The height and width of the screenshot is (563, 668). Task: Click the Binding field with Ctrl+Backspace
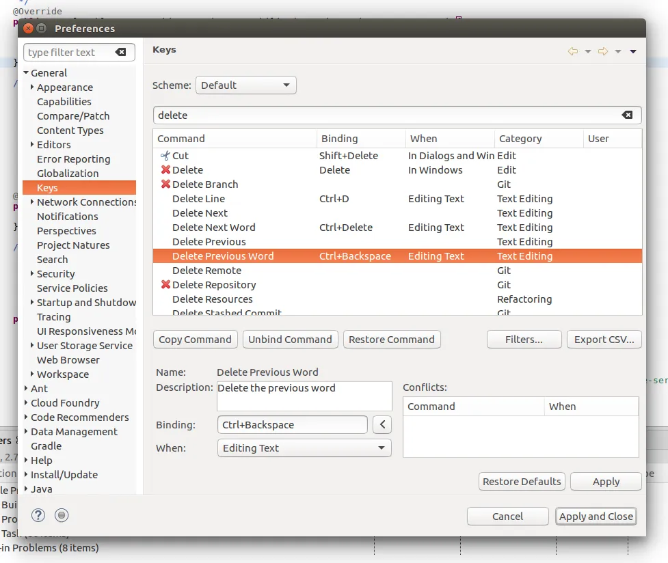(292, 424)
